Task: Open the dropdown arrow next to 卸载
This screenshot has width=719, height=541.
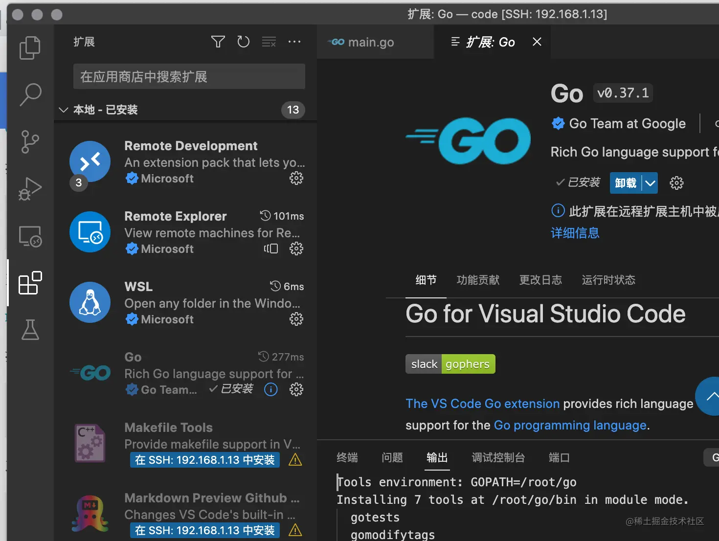Action: pos(650,183)
